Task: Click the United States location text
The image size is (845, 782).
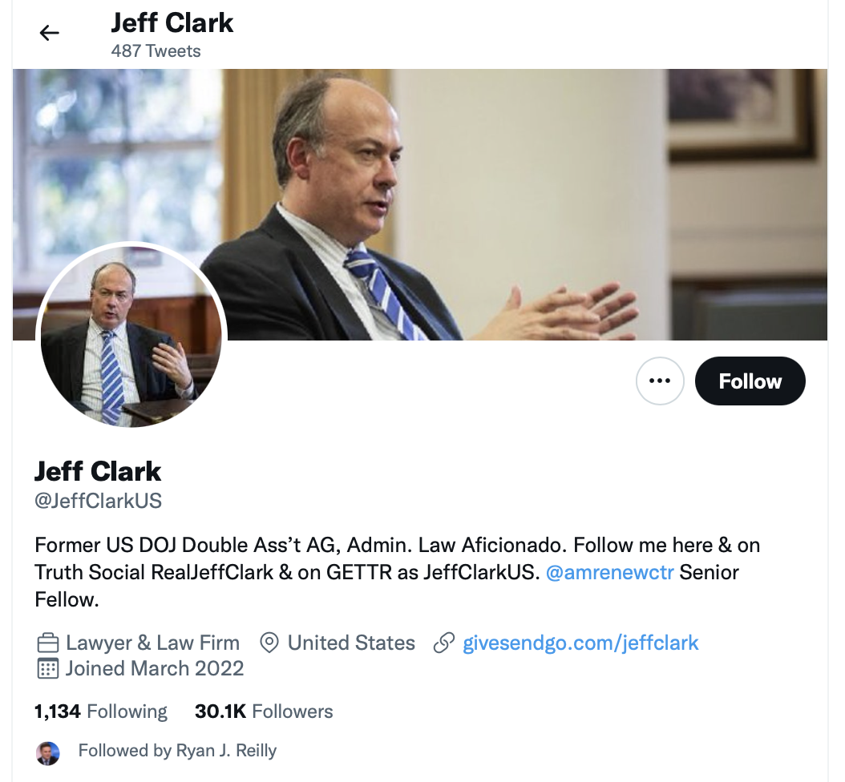Action: point(351,643)
